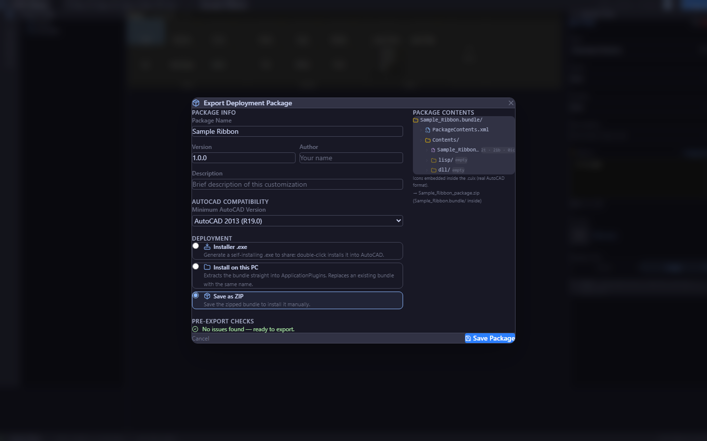Click the 'empty' badge next to dll/
Viewport: 707px width, 441px height.
[x=458, y=171]
